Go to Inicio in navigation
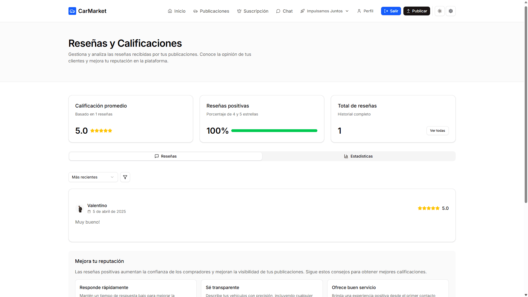Viewport: 528px width, 297px height. point(177,11)
